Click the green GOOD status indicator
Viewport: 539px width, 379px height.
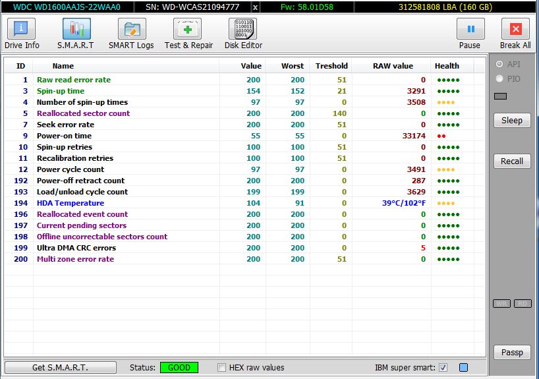click(179, 368)
